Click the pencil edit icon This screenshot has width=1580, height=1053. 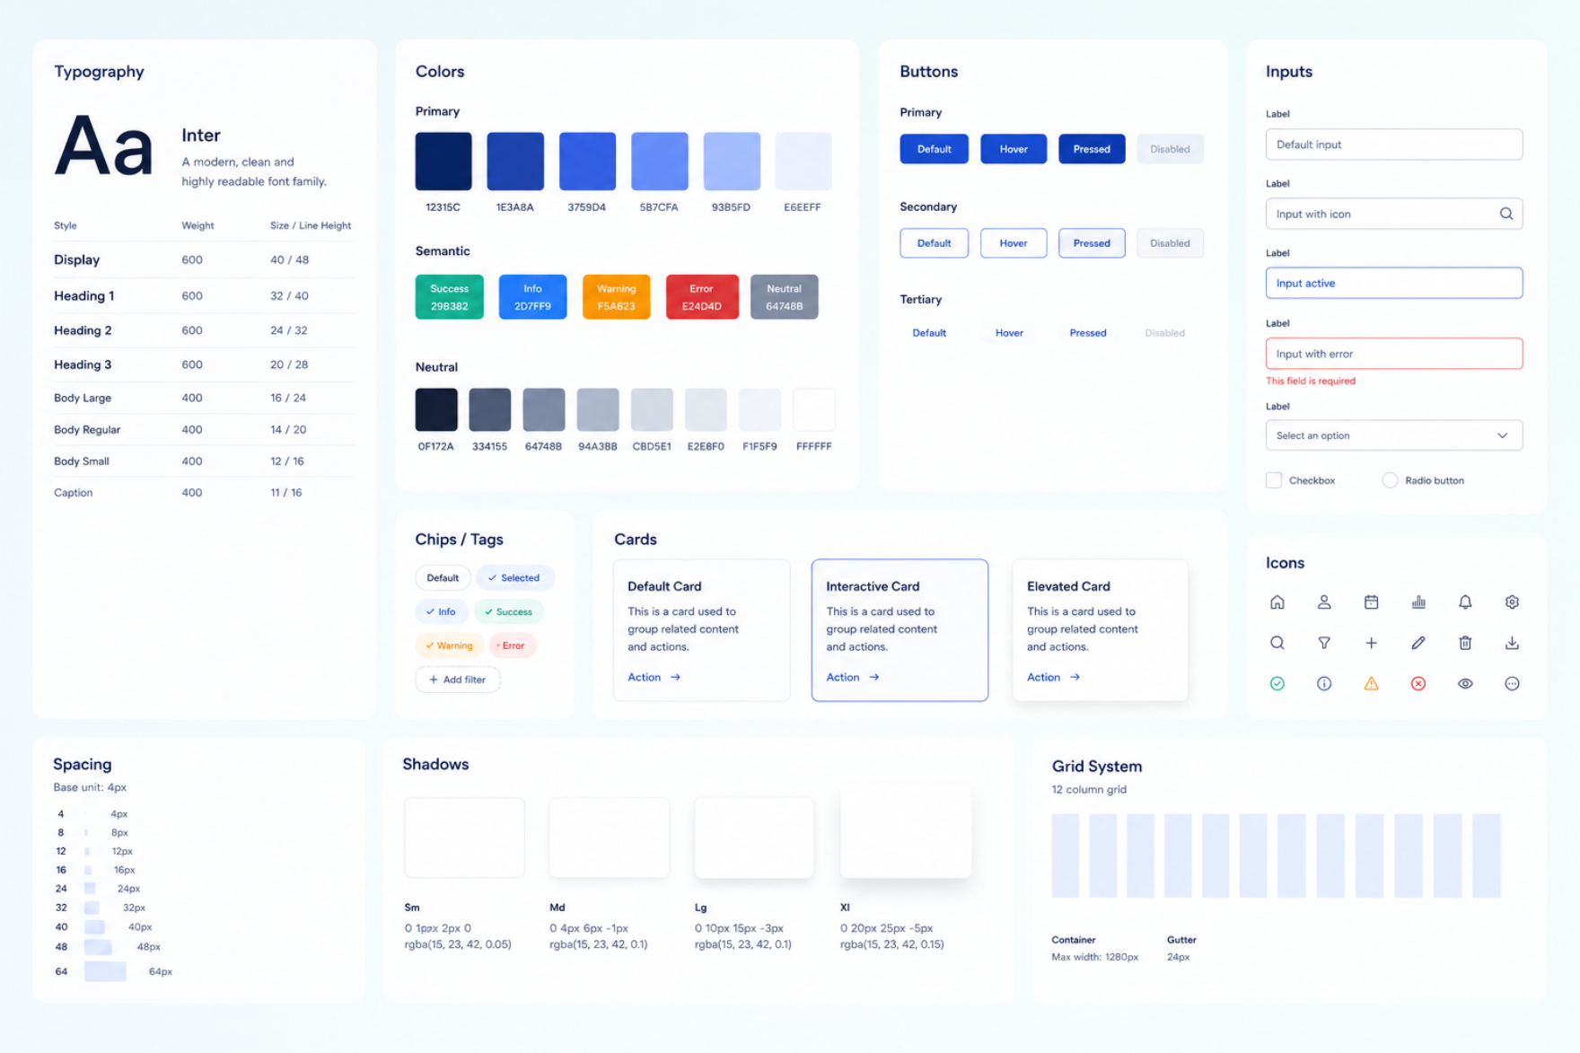point(1418,643)
